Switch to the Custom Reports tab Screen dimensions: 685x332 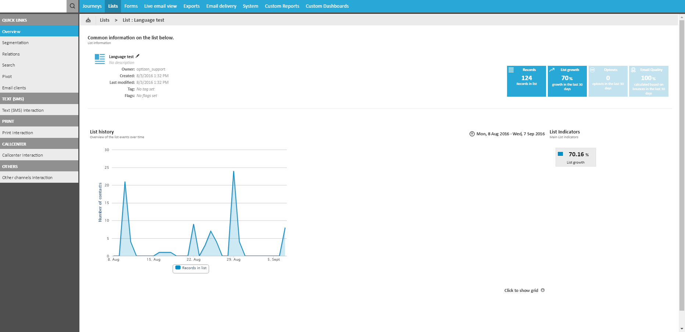[x=282, y=6]
